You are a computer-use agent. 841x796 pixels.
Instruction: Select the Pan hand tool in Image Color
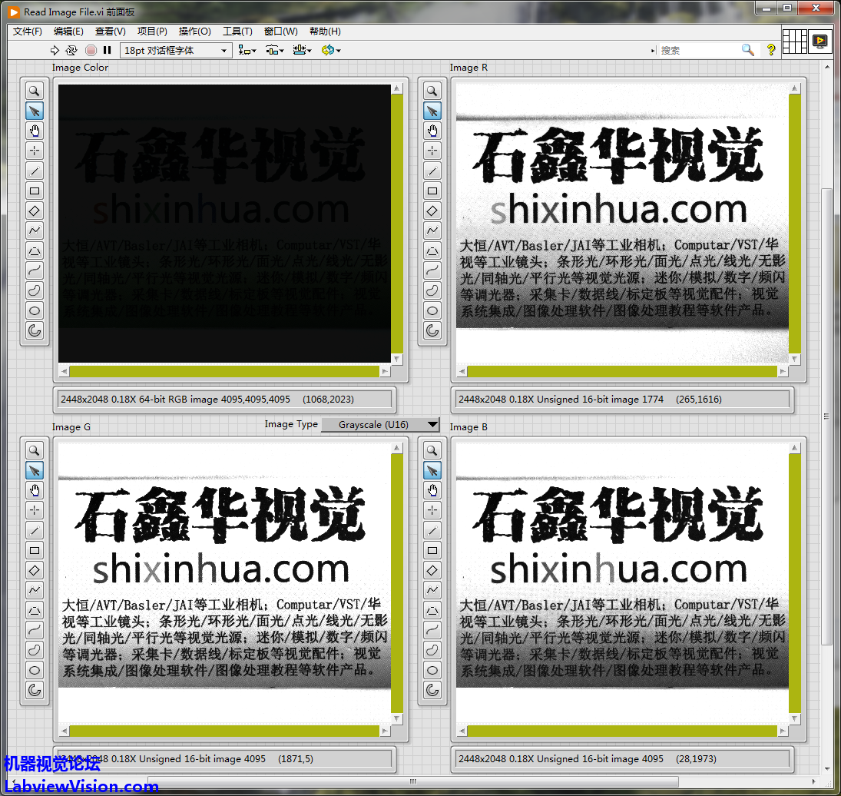[x=35, y=131]
